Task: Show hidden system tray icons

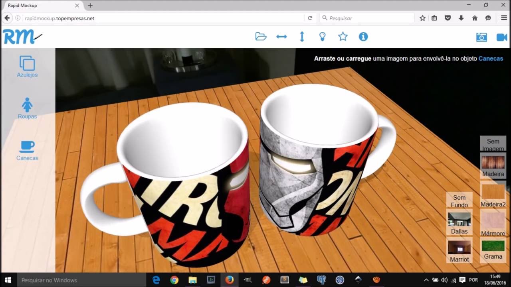Action: coord(426,280)
